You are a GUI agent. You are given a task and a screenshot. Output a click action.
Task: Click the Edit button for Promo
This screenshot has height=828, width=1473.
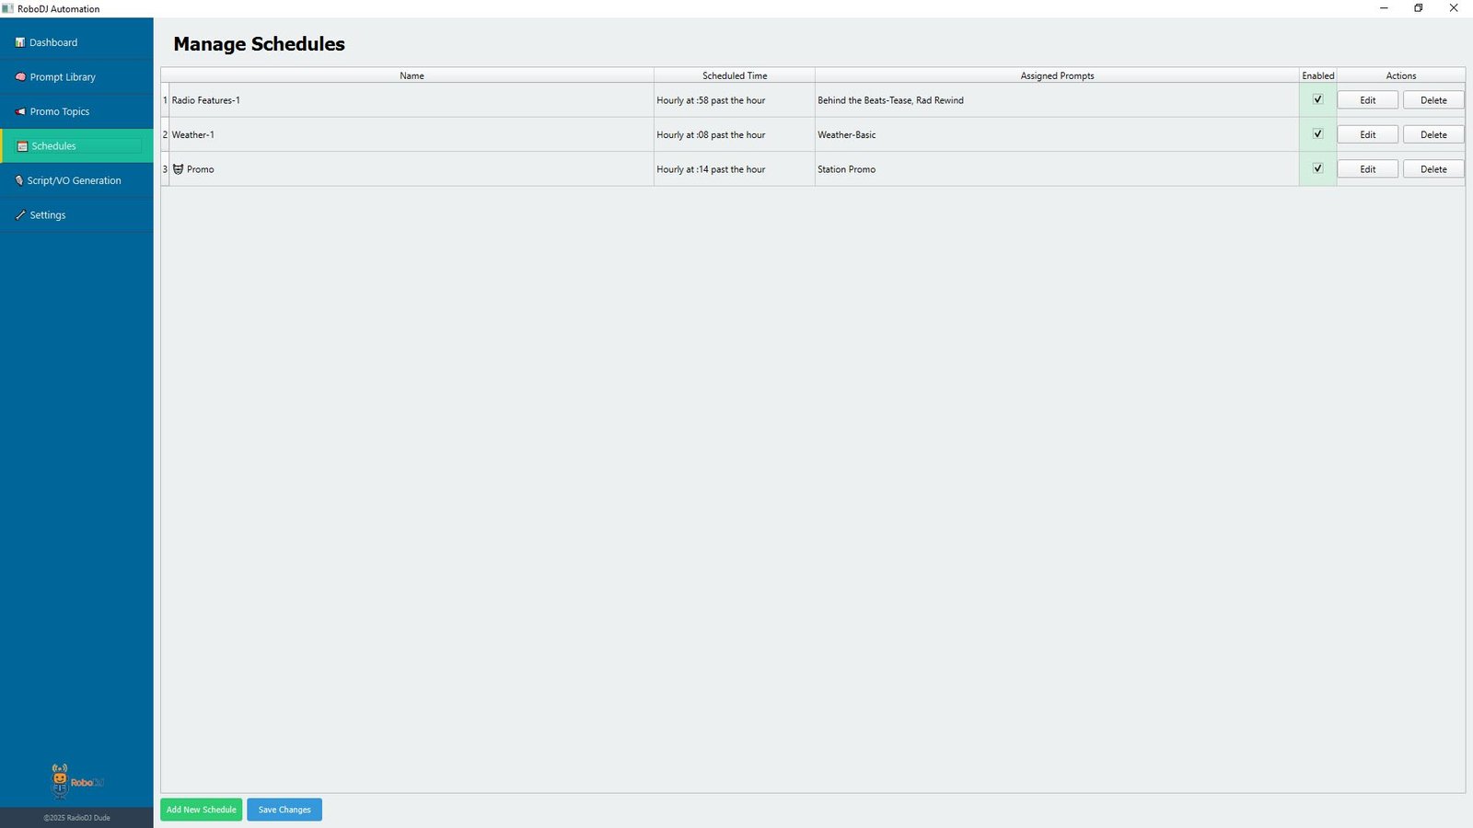tap(1367, 169)
